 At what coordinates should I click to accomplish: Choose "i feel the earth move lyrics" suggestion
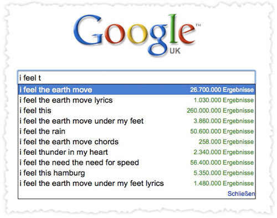137,100
